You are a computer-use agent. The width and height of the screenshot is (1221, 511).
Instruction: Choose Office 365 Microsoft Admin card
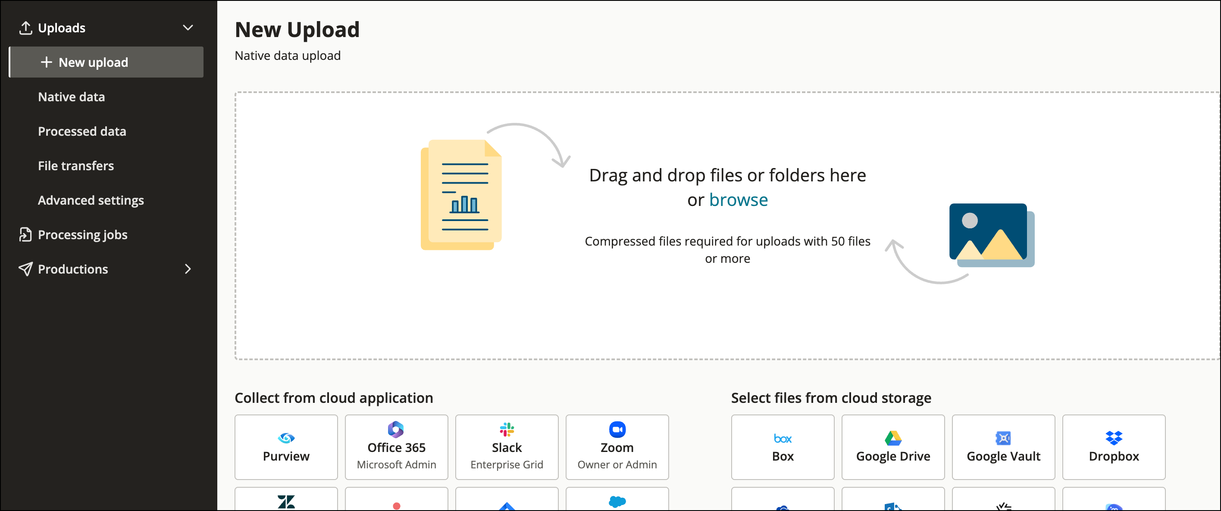click(x=397, y=447)
